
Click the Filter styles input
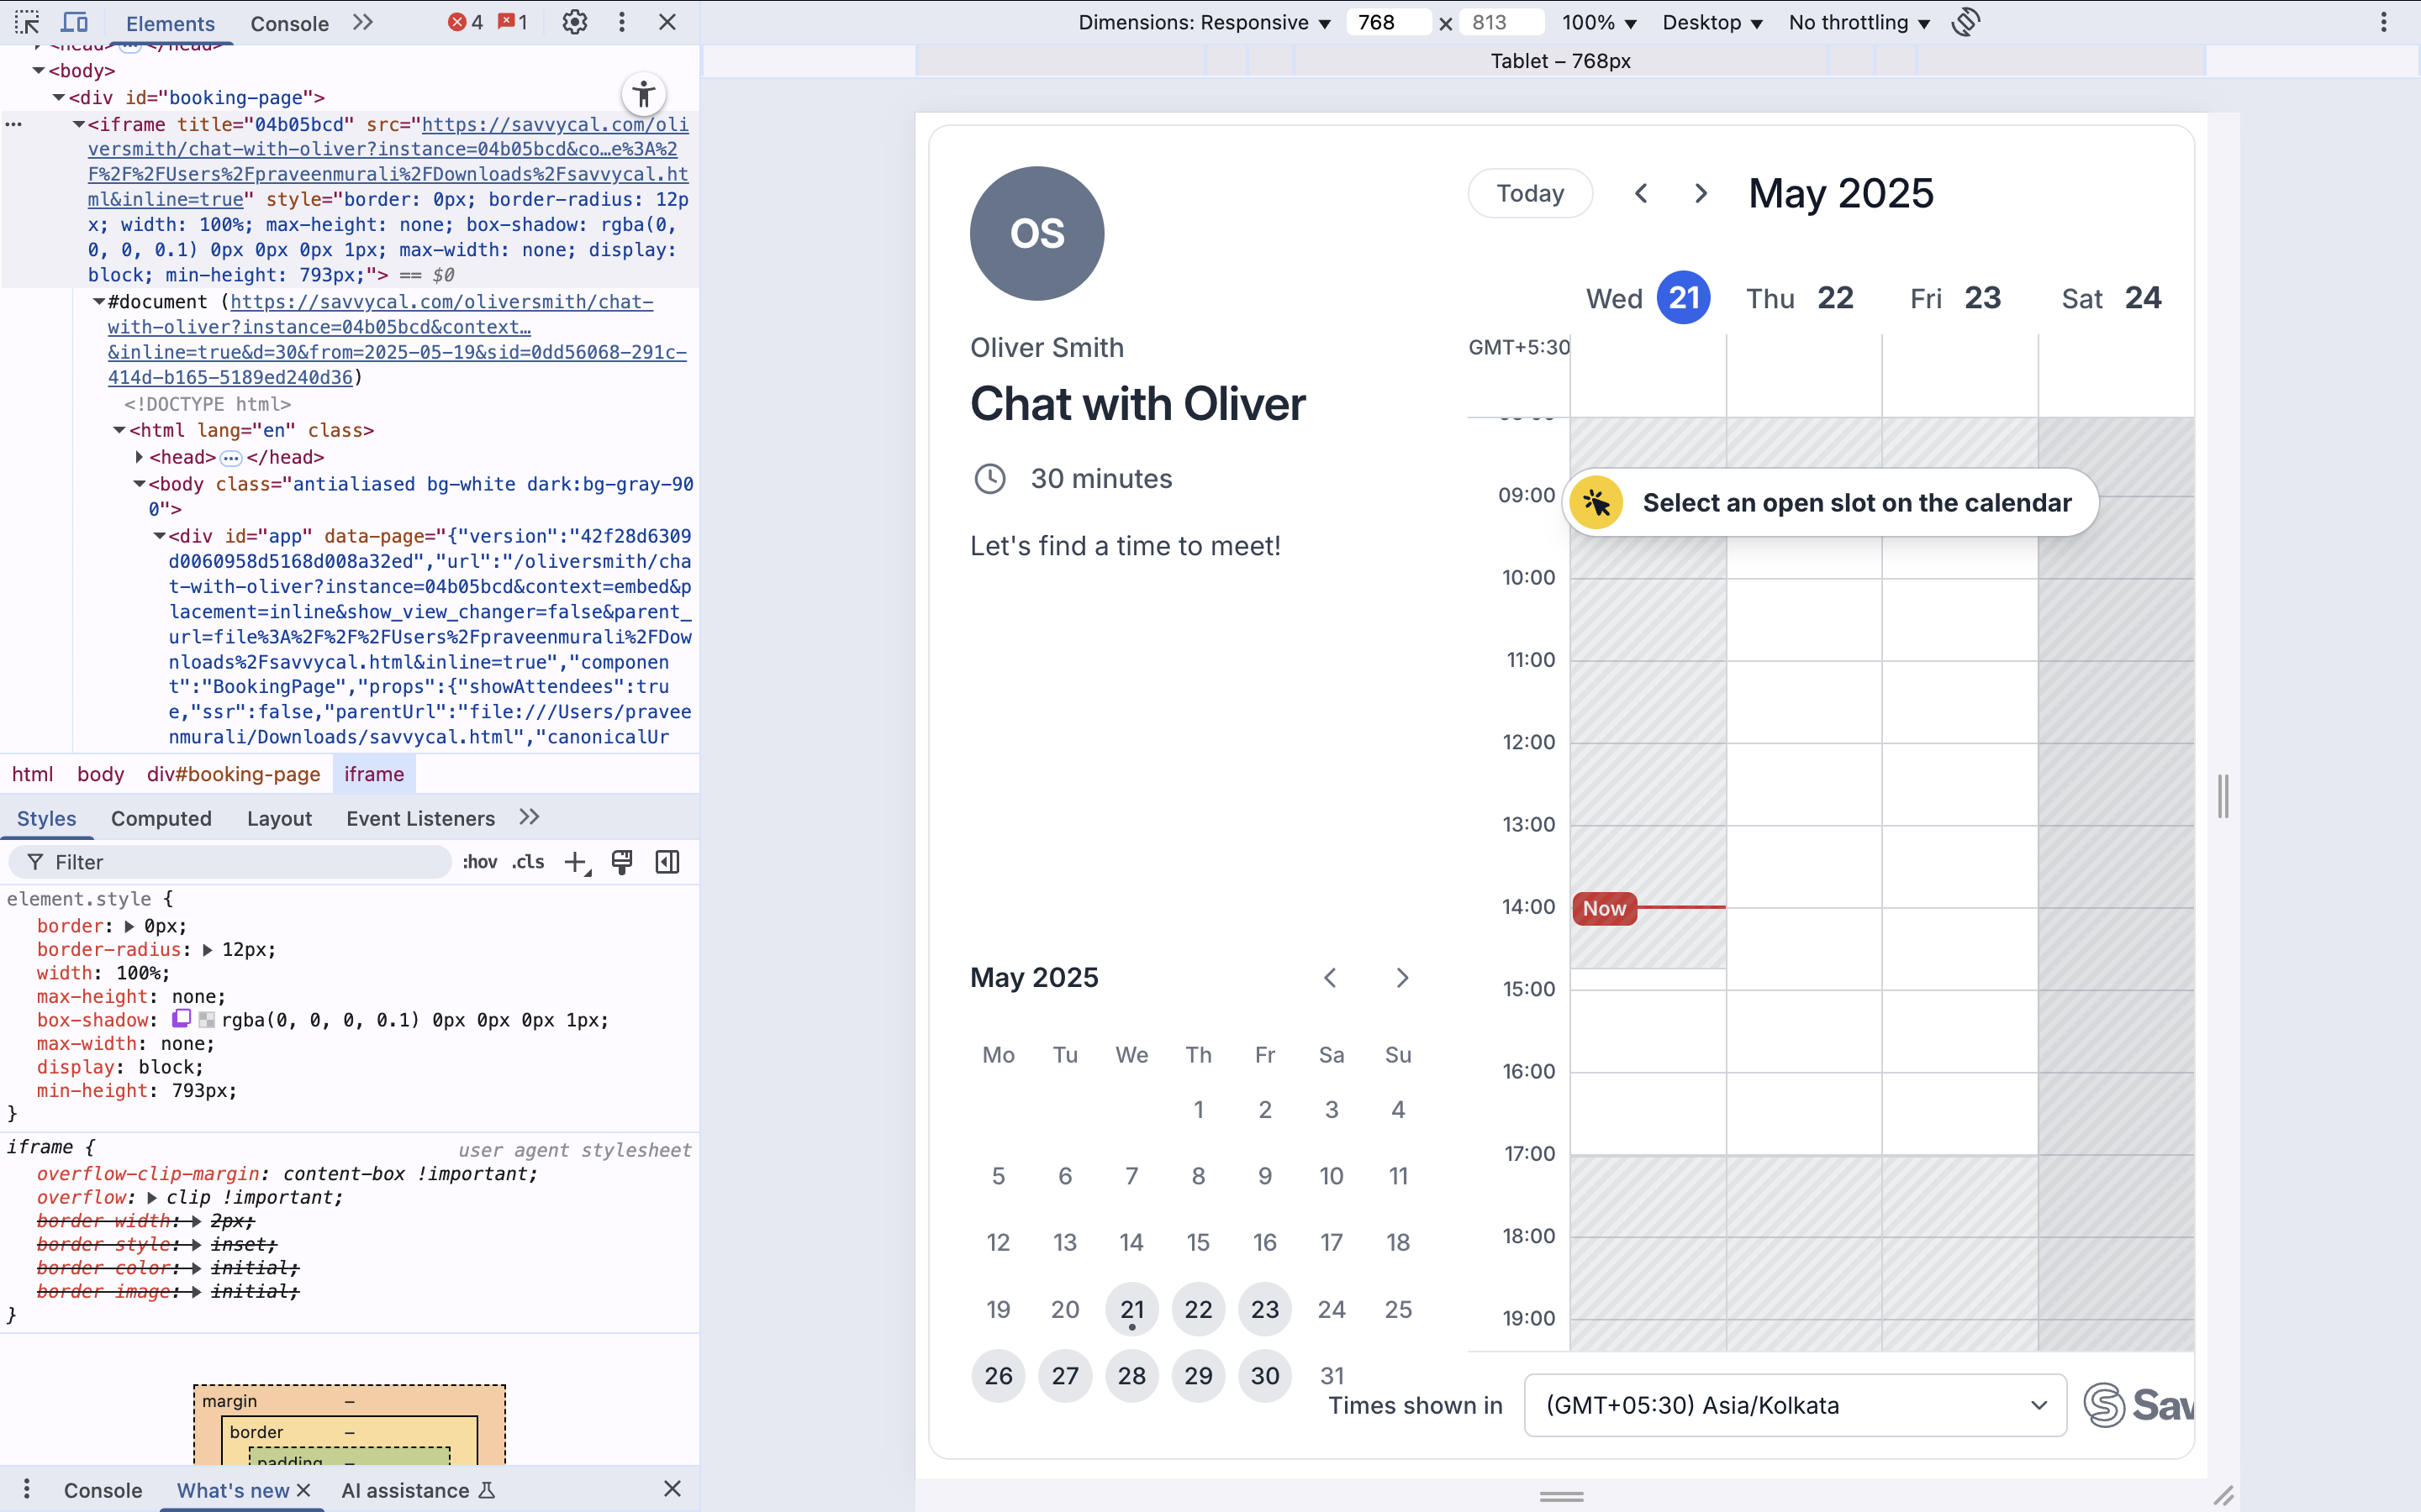(x=230, y=862)
